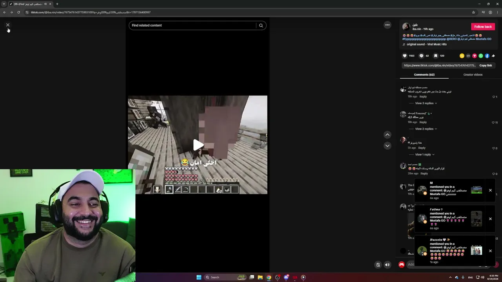Share the video to Facebook

[x=487, y=56]
